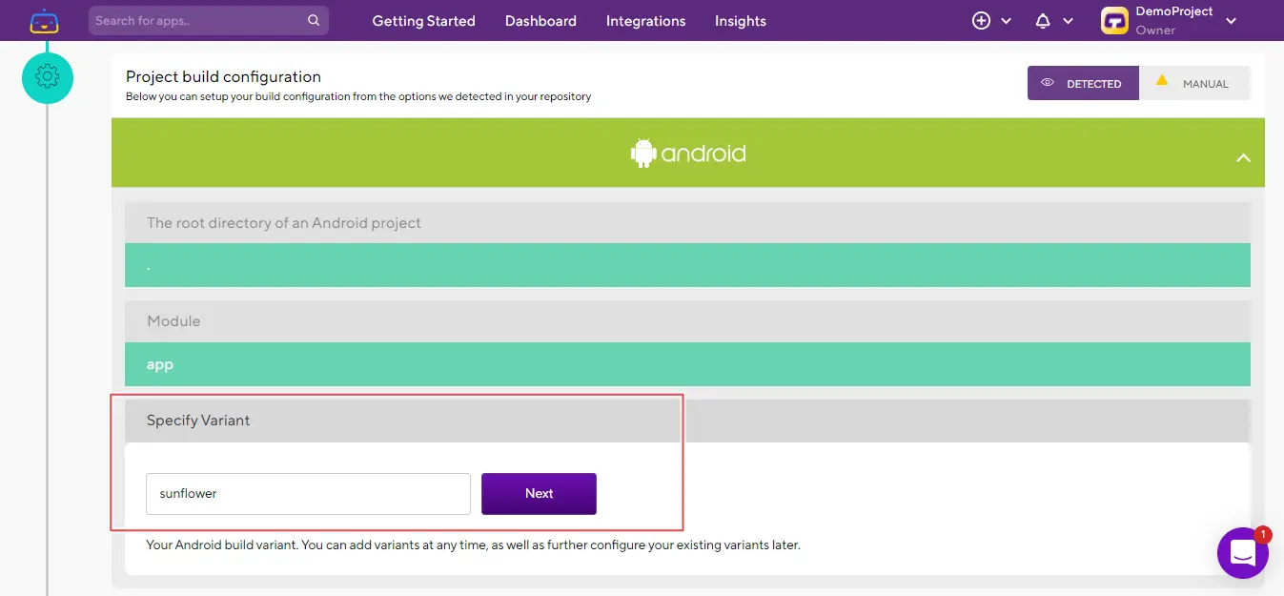Click the settings gear step icon
Viewport: 1284px width, 596px height.
[x=48, y=77]
